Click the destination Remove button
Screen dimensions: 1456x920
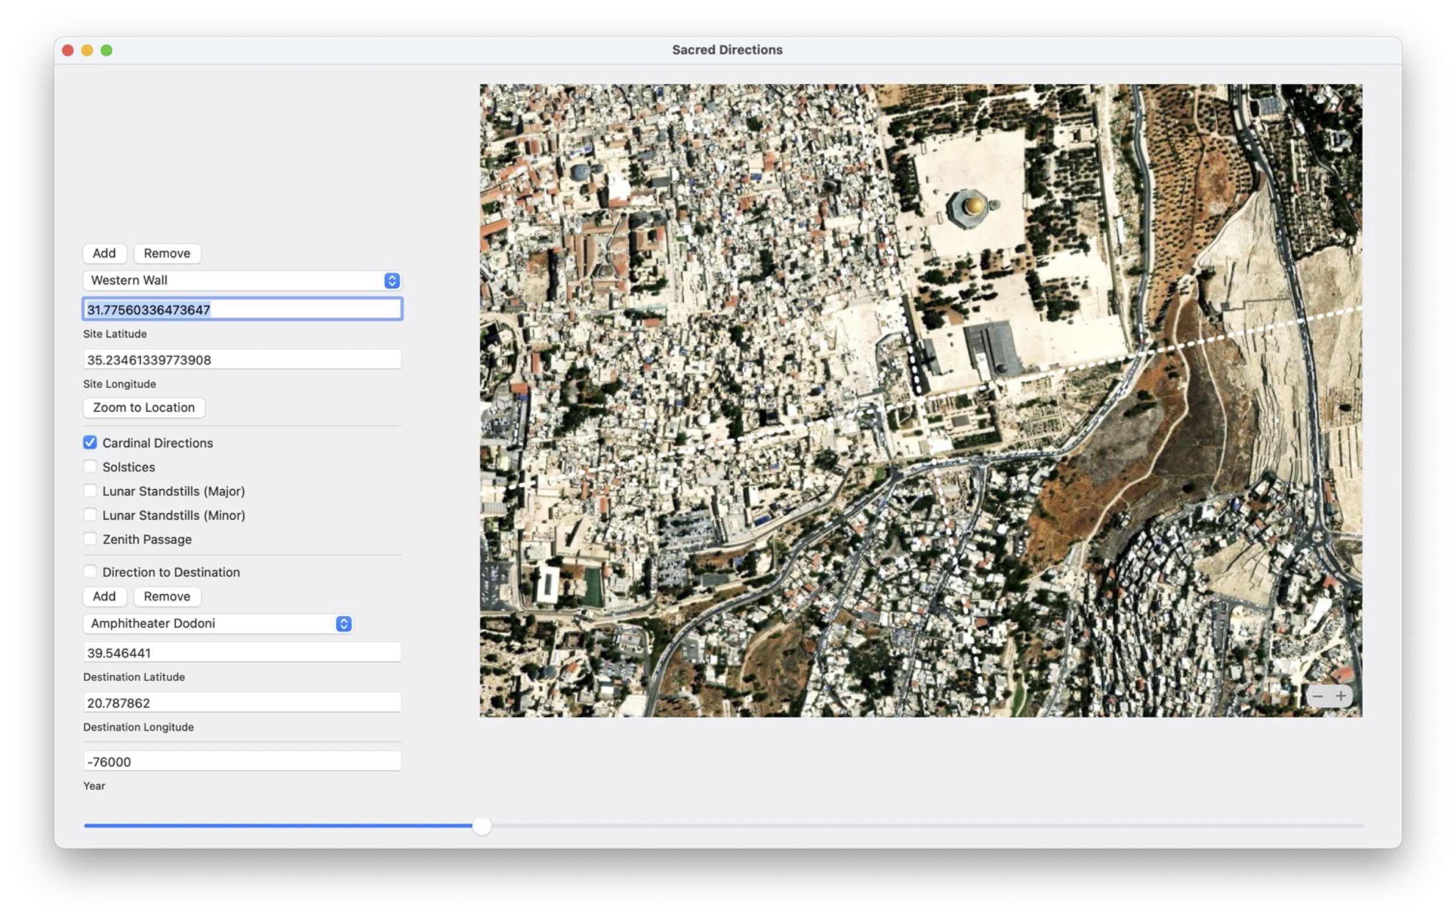click(x=167, y=596)
